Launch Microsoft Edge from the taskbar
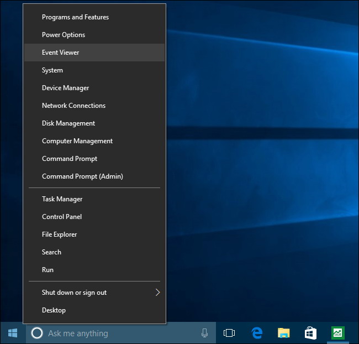359x344 pixels. coord(257,333)
